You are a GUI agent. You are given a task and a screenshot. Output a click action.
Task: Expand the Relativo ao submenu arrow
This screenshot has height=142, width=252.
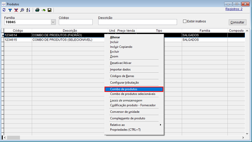click(161, 125)
